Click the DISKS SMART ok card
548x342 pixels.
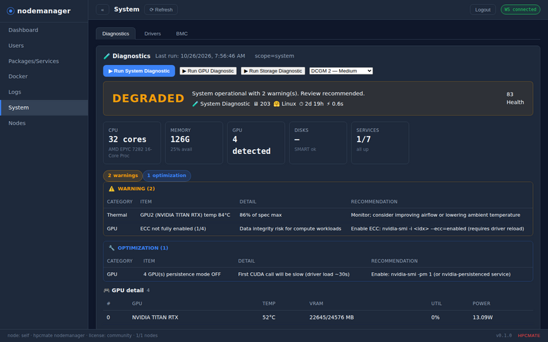(x=318, y=143)
